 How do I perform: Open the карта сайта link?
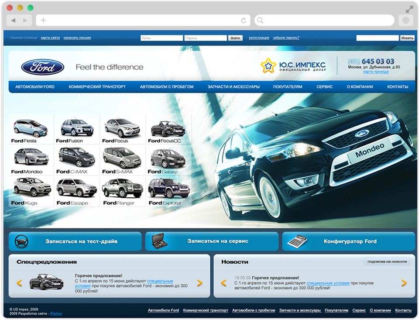pyautogui.click(x=50, y=38)
